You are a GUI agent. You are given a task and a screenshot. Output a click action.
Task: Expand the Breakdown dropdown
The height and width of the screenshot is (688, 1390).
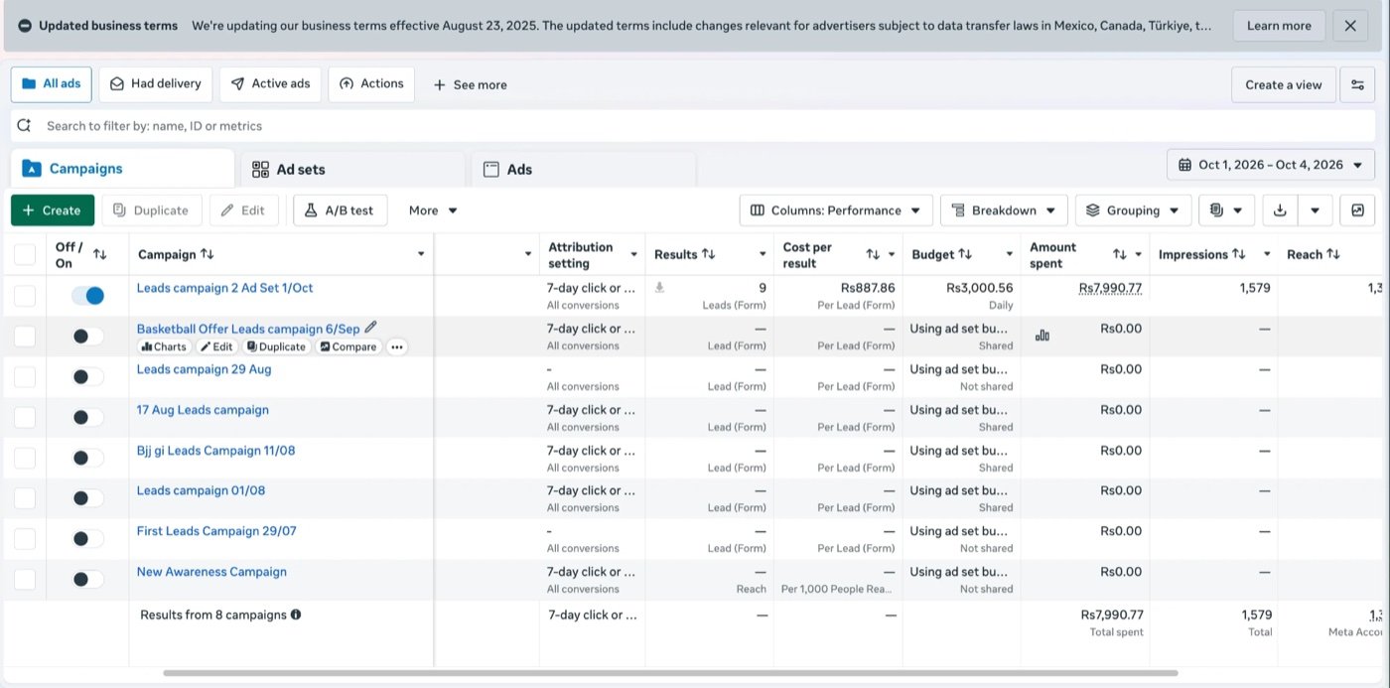pos(1004,210)
